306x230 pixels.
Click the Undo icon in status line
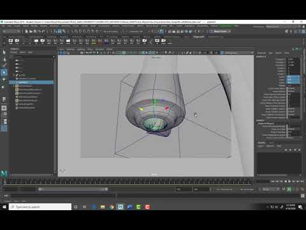tap(40, 31)
